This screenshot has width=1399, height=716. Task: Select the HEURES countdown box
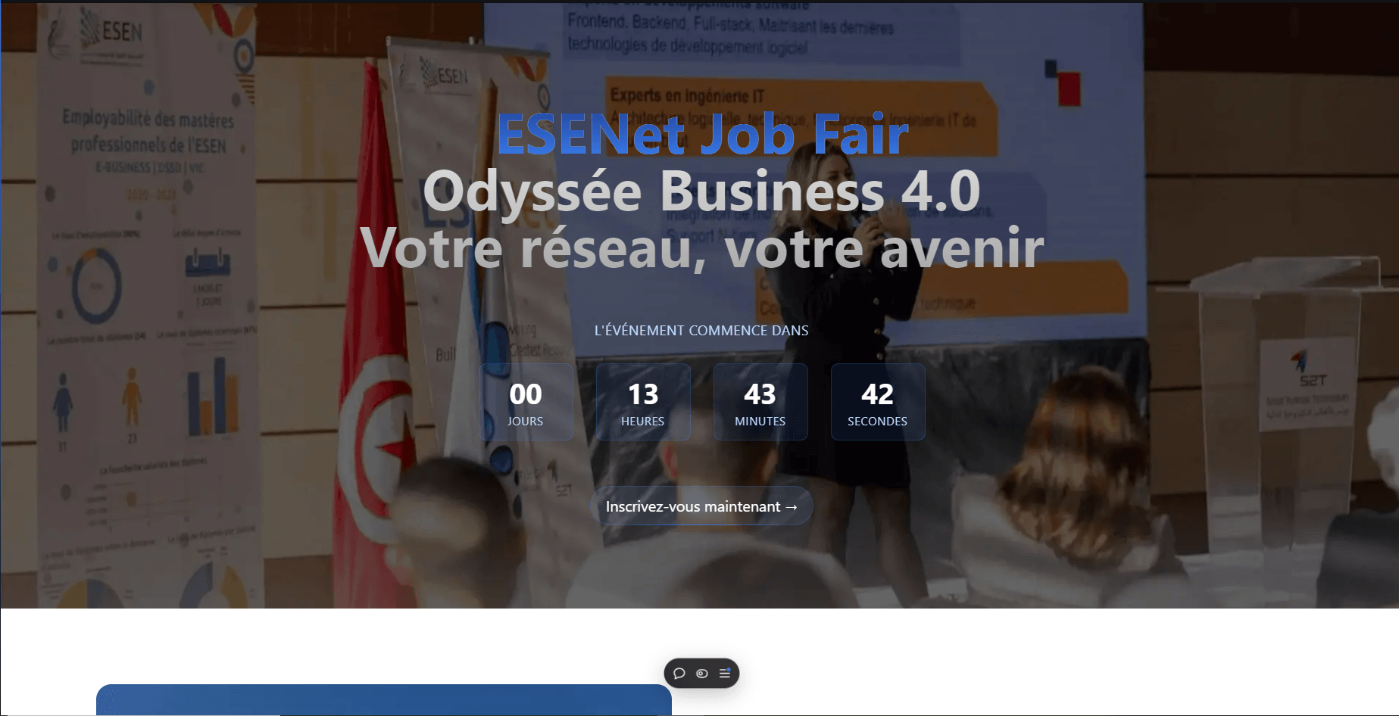point(643,402)
